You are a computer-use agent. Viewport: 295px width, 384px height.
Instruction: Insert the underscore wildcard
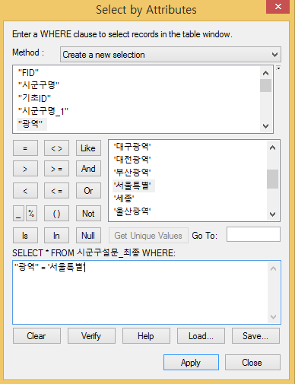[x=18, y=214]
